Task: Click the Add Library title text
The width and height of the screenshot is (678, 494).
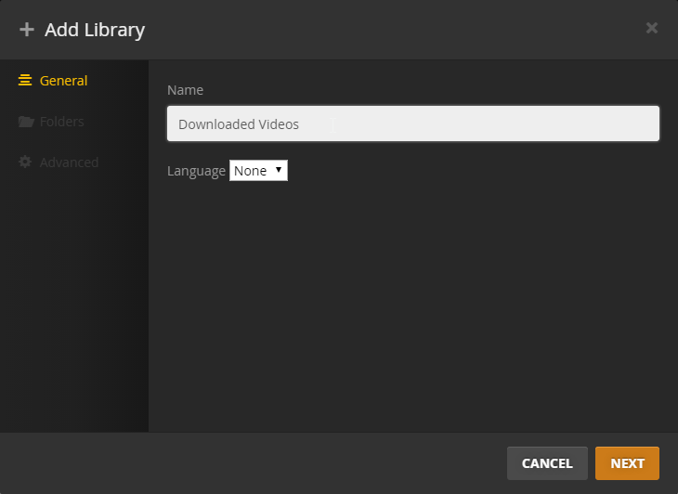Action: tap(95, 30)
